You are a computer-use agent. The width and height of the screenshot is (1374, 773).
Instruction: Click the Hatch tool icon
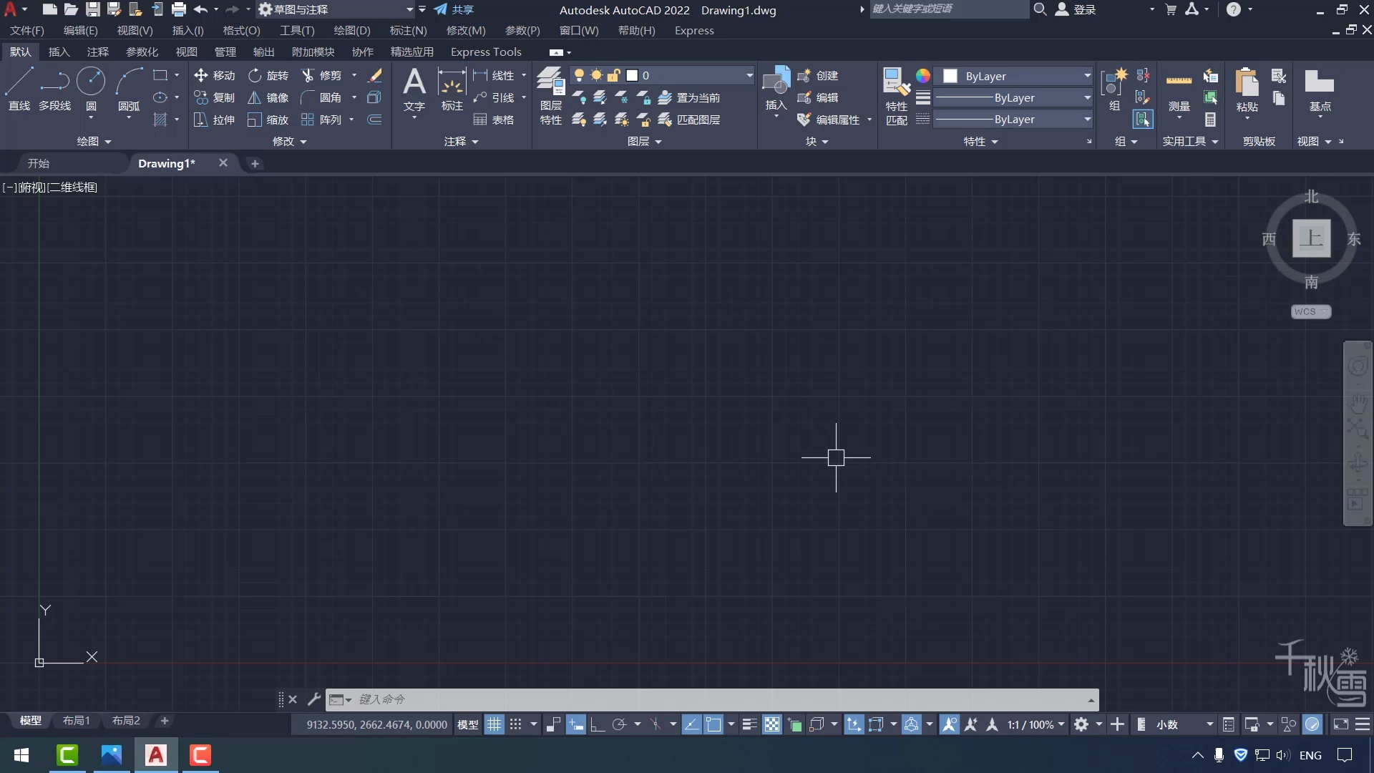(160, 120)
